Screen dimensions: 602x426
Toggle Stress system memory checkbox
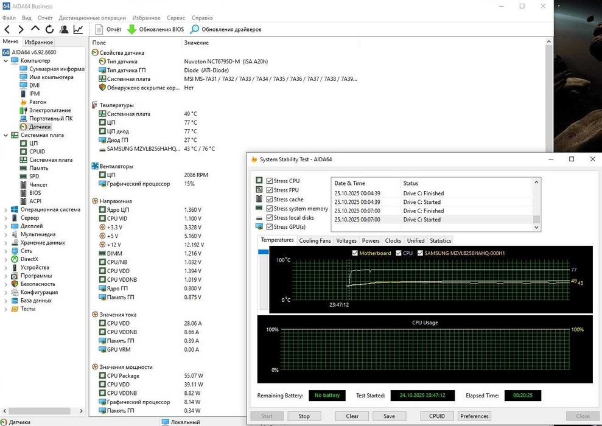click(x=270, y=208)
